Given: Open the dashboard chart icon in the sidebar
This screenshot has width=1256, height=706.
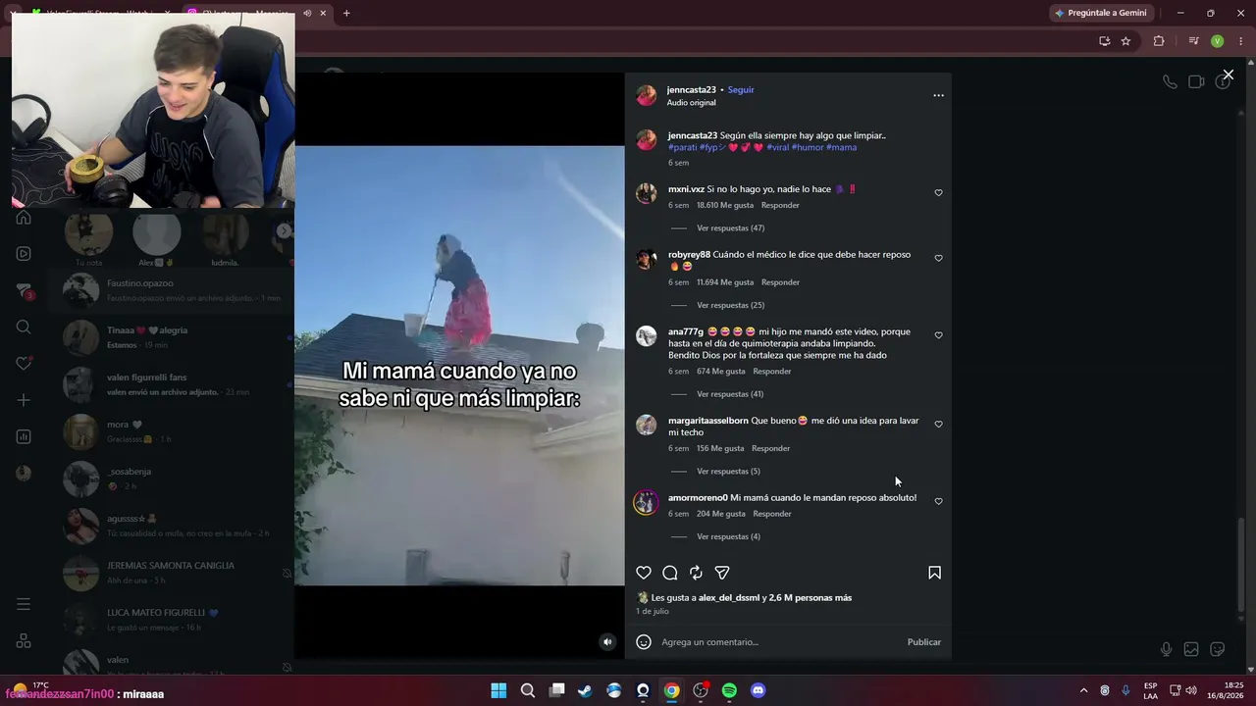Looking at the screenshot, I should click(24, 436).
